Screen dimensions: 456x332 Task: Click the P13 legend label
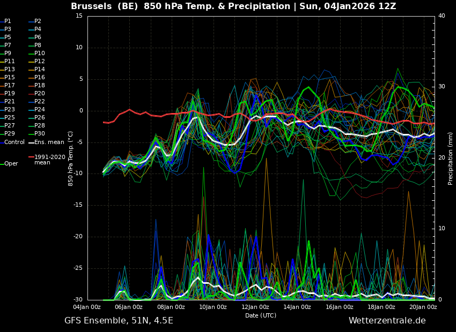point(9,70)
